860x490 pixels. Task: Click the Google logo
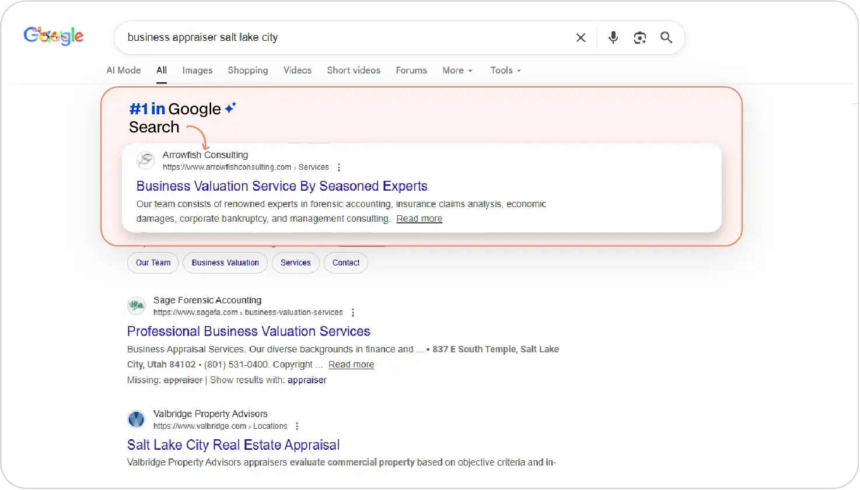pos(54,36)
